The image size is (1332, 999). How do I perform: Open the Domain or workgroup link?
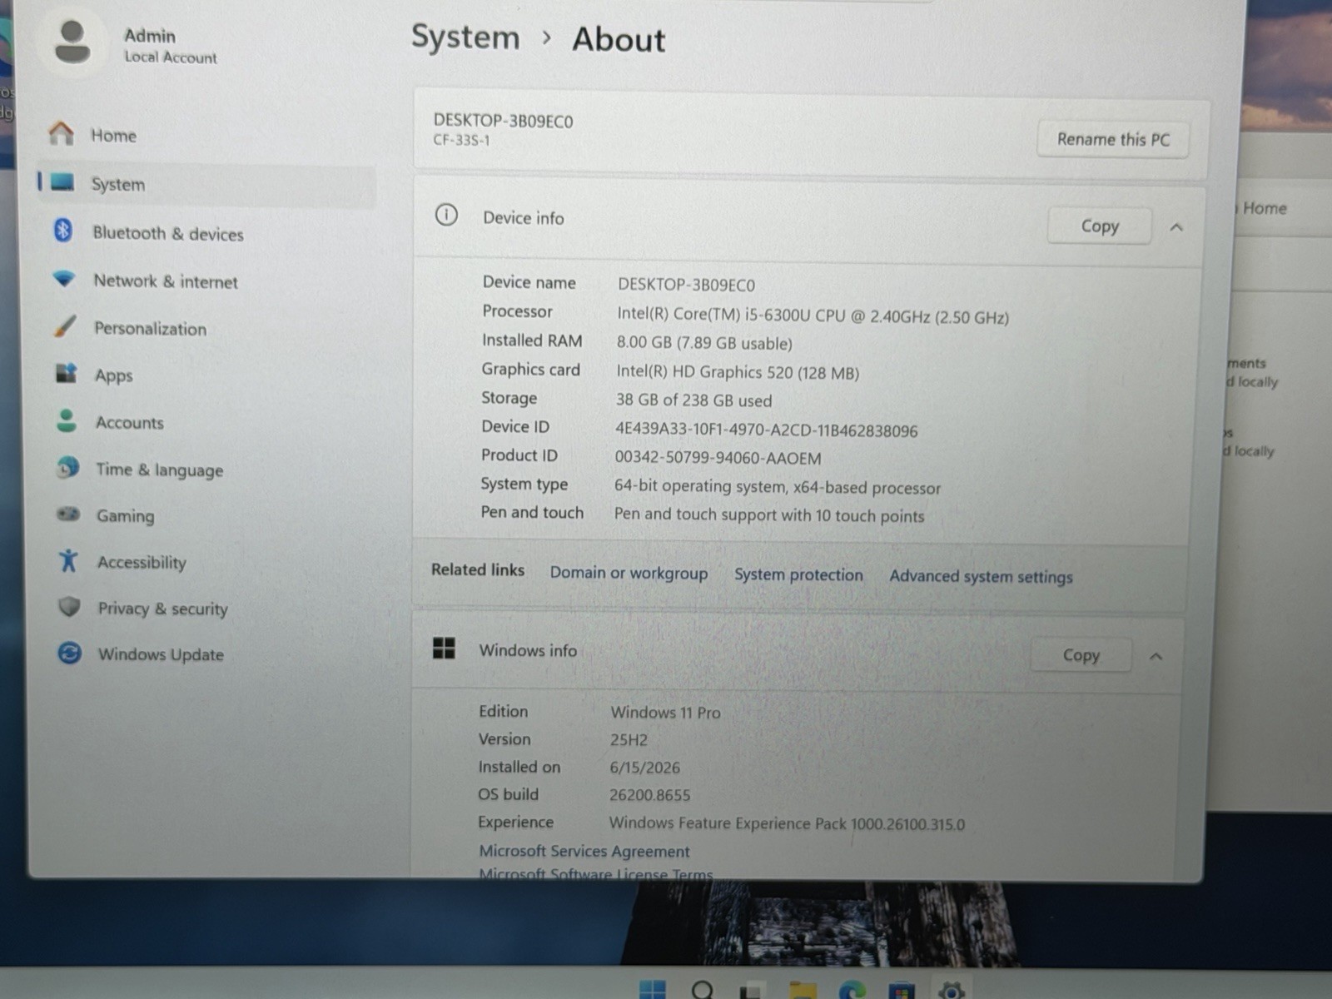[x=629, y=573]
